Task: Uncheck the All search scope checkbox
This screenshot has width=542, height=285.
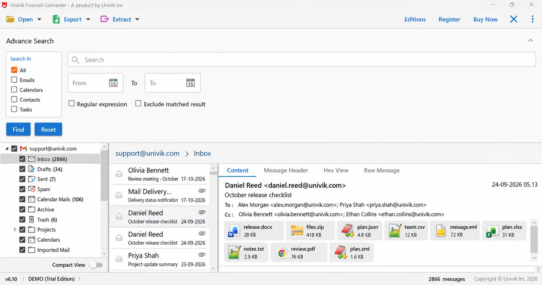Action: [x=14, y=70]
